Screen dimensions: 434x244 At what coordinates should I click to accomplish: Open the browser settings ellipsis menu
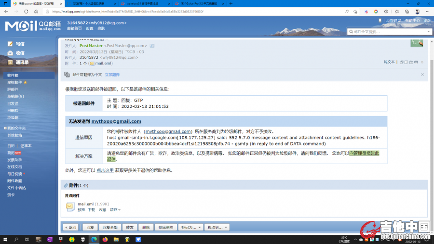(x=428, y=12)
